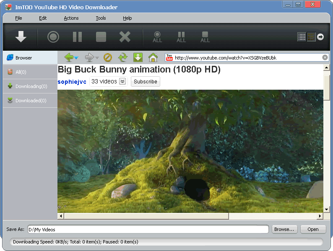Stop all tasks with the ALL stop icon

pyautogui.click(x=205, y=37)
